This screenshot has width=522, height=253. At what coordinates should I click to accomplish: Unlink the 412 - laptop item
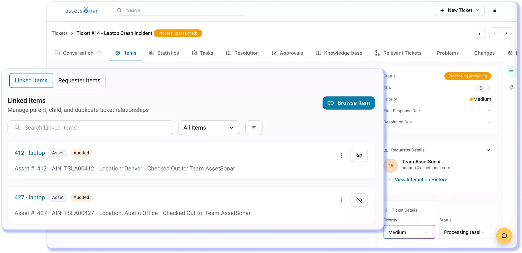coord(359,155)
